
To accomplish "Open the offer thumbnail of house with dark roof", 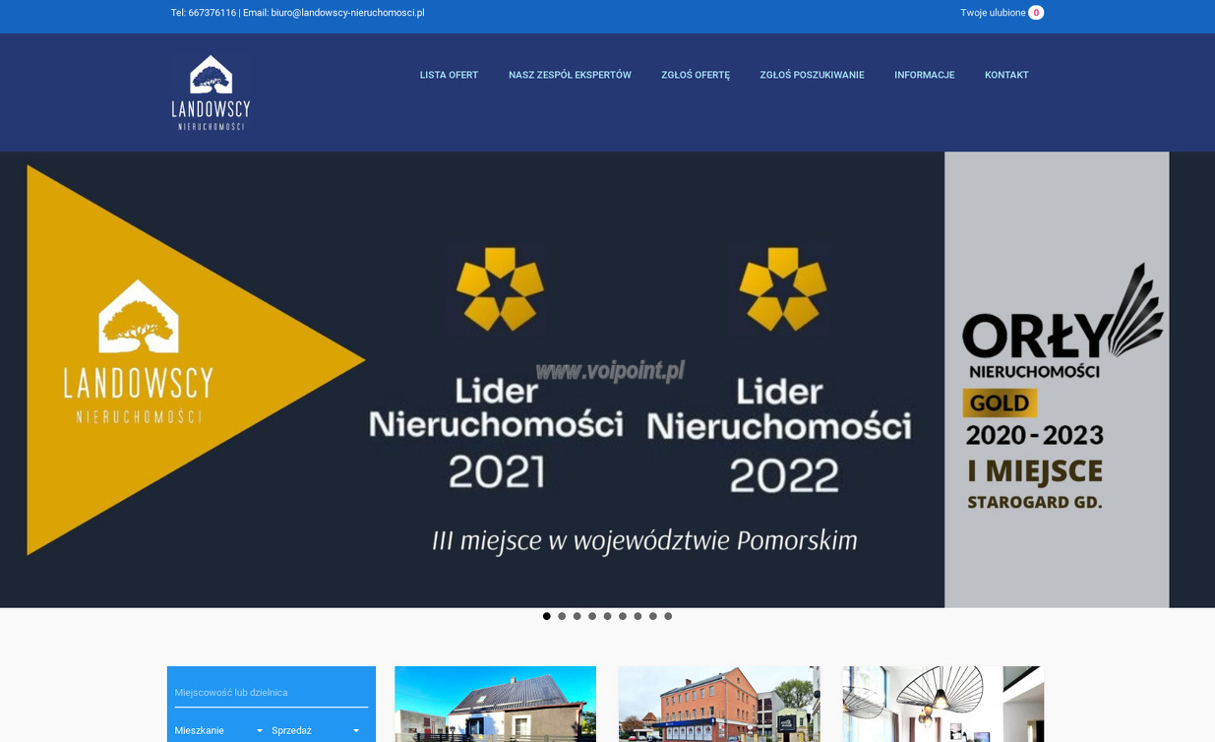I will [x=495, y=704].
